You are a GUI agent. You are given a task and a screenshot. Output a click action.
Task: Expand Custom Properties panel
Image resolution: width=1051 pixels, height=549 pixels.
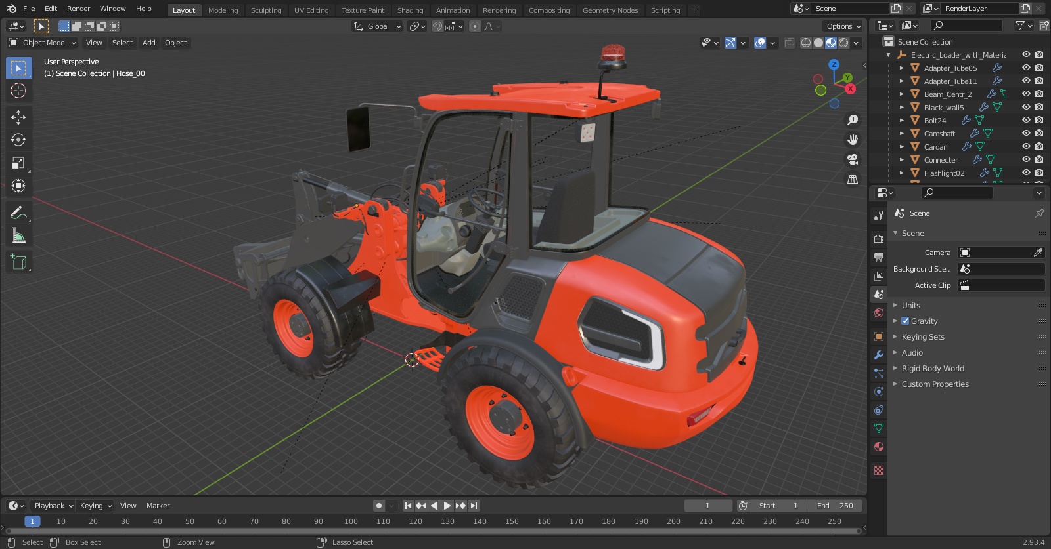935,384
